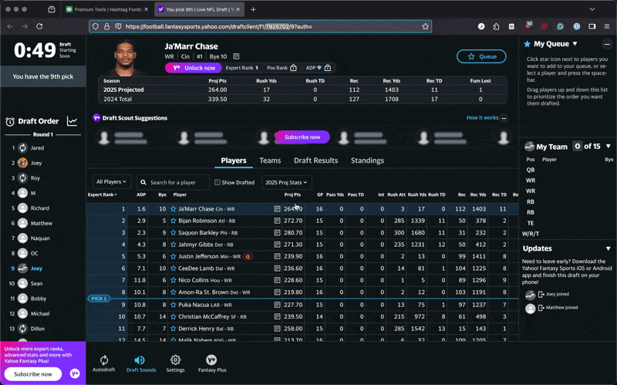
Task: Click Subscribe now in the promo banner
Action: coord(33,374)
